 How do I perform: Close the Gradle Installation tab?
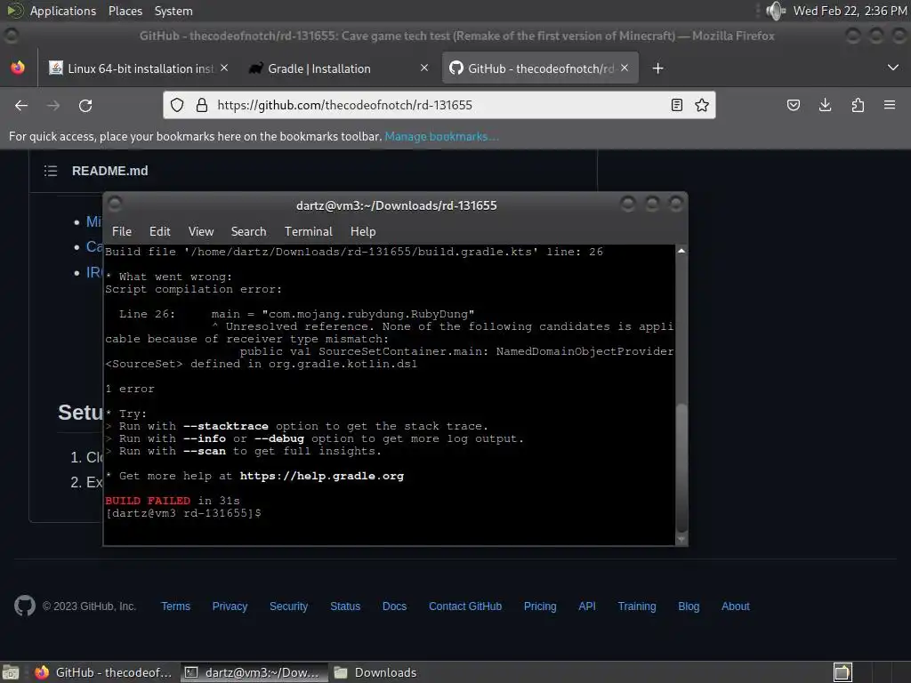tap(424, 68)
